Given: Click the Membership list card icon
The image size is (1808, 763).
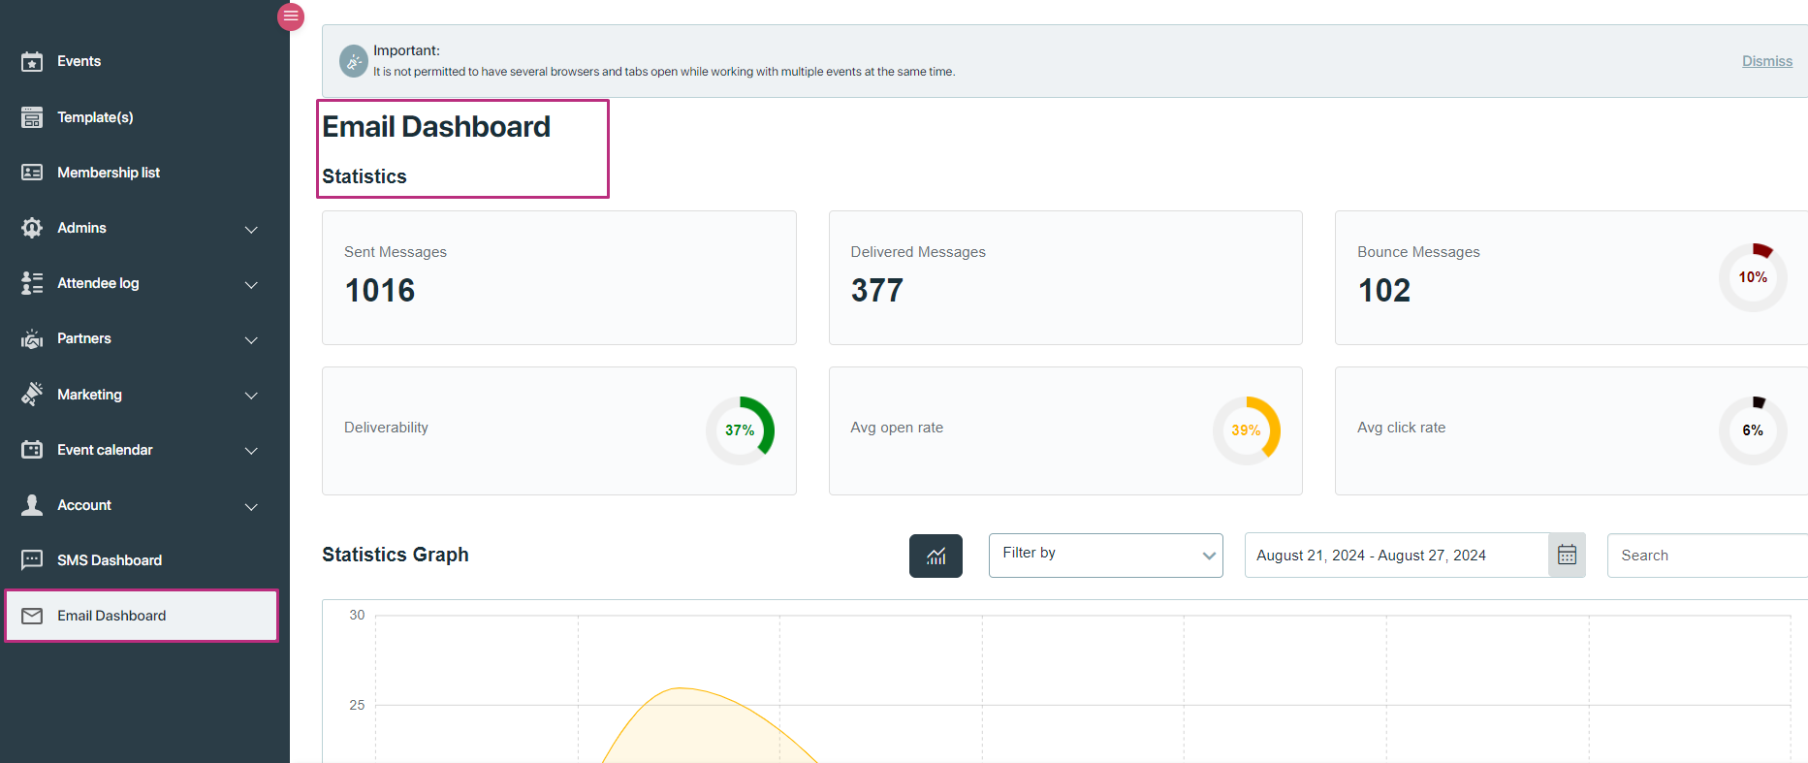Looking at the screenshot, I should pos(32,173).
